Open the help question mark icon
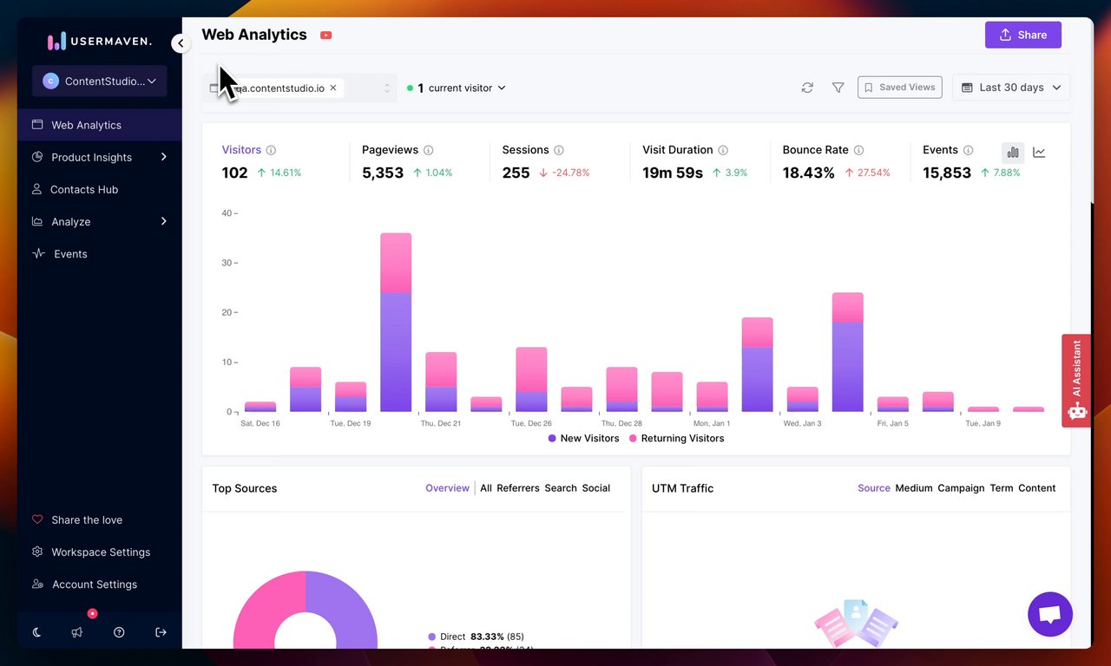 (119, 632)
